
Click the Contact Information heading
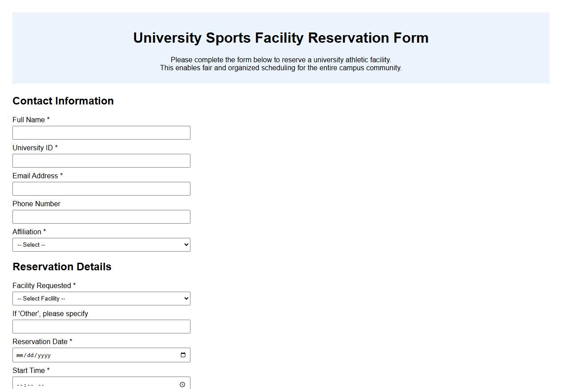point(63,101)
